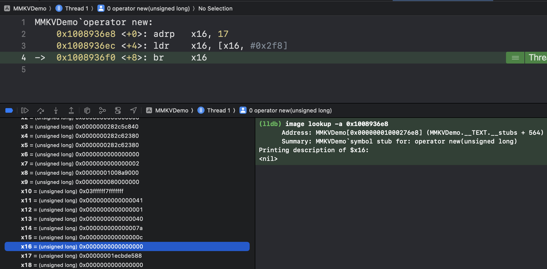547x269 pixels.
Task: Open Debug Memory Graph icon
Action: click(102, 110)
